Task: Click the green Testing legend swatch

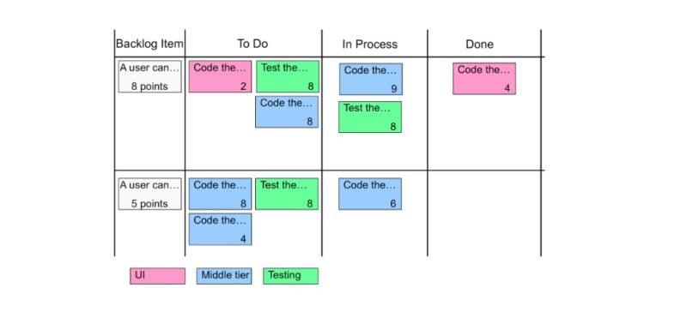Action: coord(290,276)
